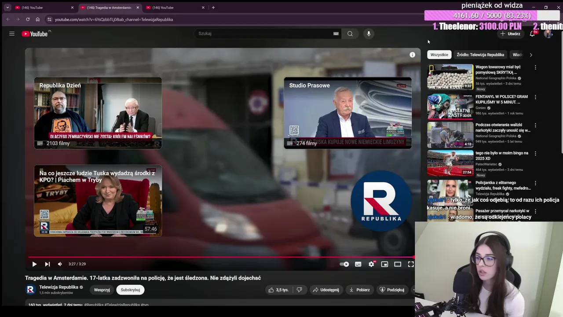
Task: Dislike the video
Action: [299, 290]
